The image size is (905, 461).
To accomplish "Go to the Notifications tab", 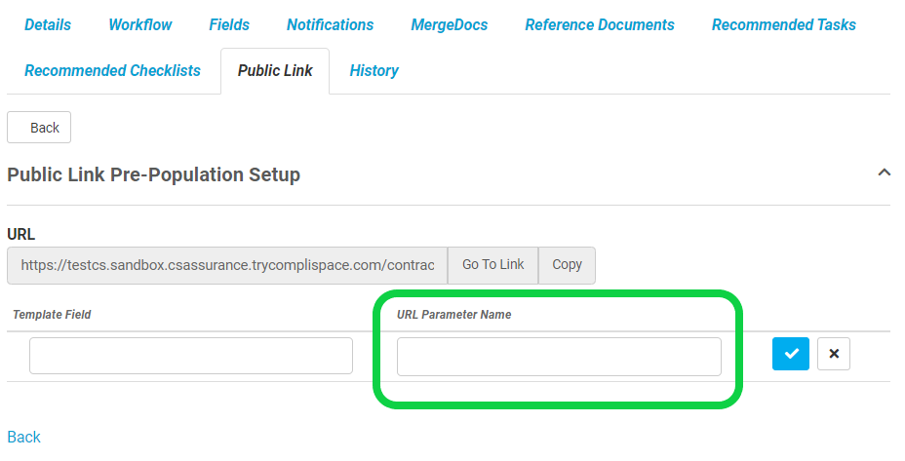I will pos(331,24).
